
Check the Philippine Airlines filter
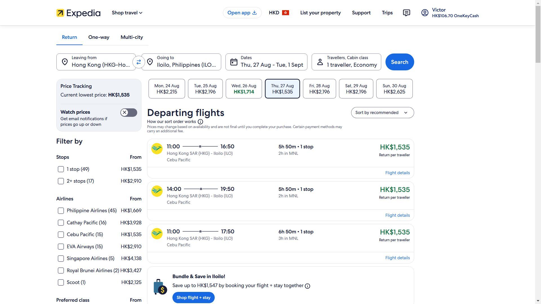pyautogui.click(x=61, y=211)
